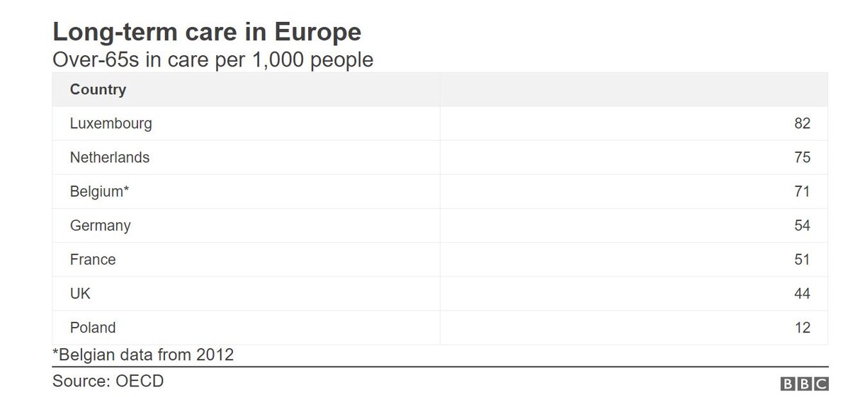Click the BBC logo
Viewport: 850px width, 397px height.
click(x=804, y=383)
